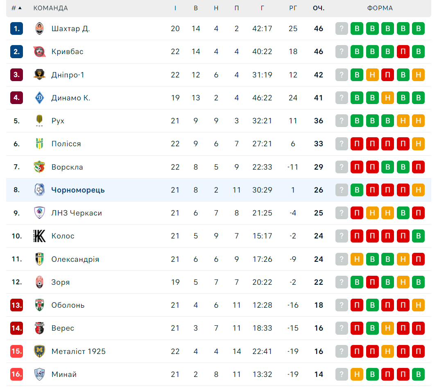
Task: Sort standings by ОЧ. points column
Action: click(319, 8)
